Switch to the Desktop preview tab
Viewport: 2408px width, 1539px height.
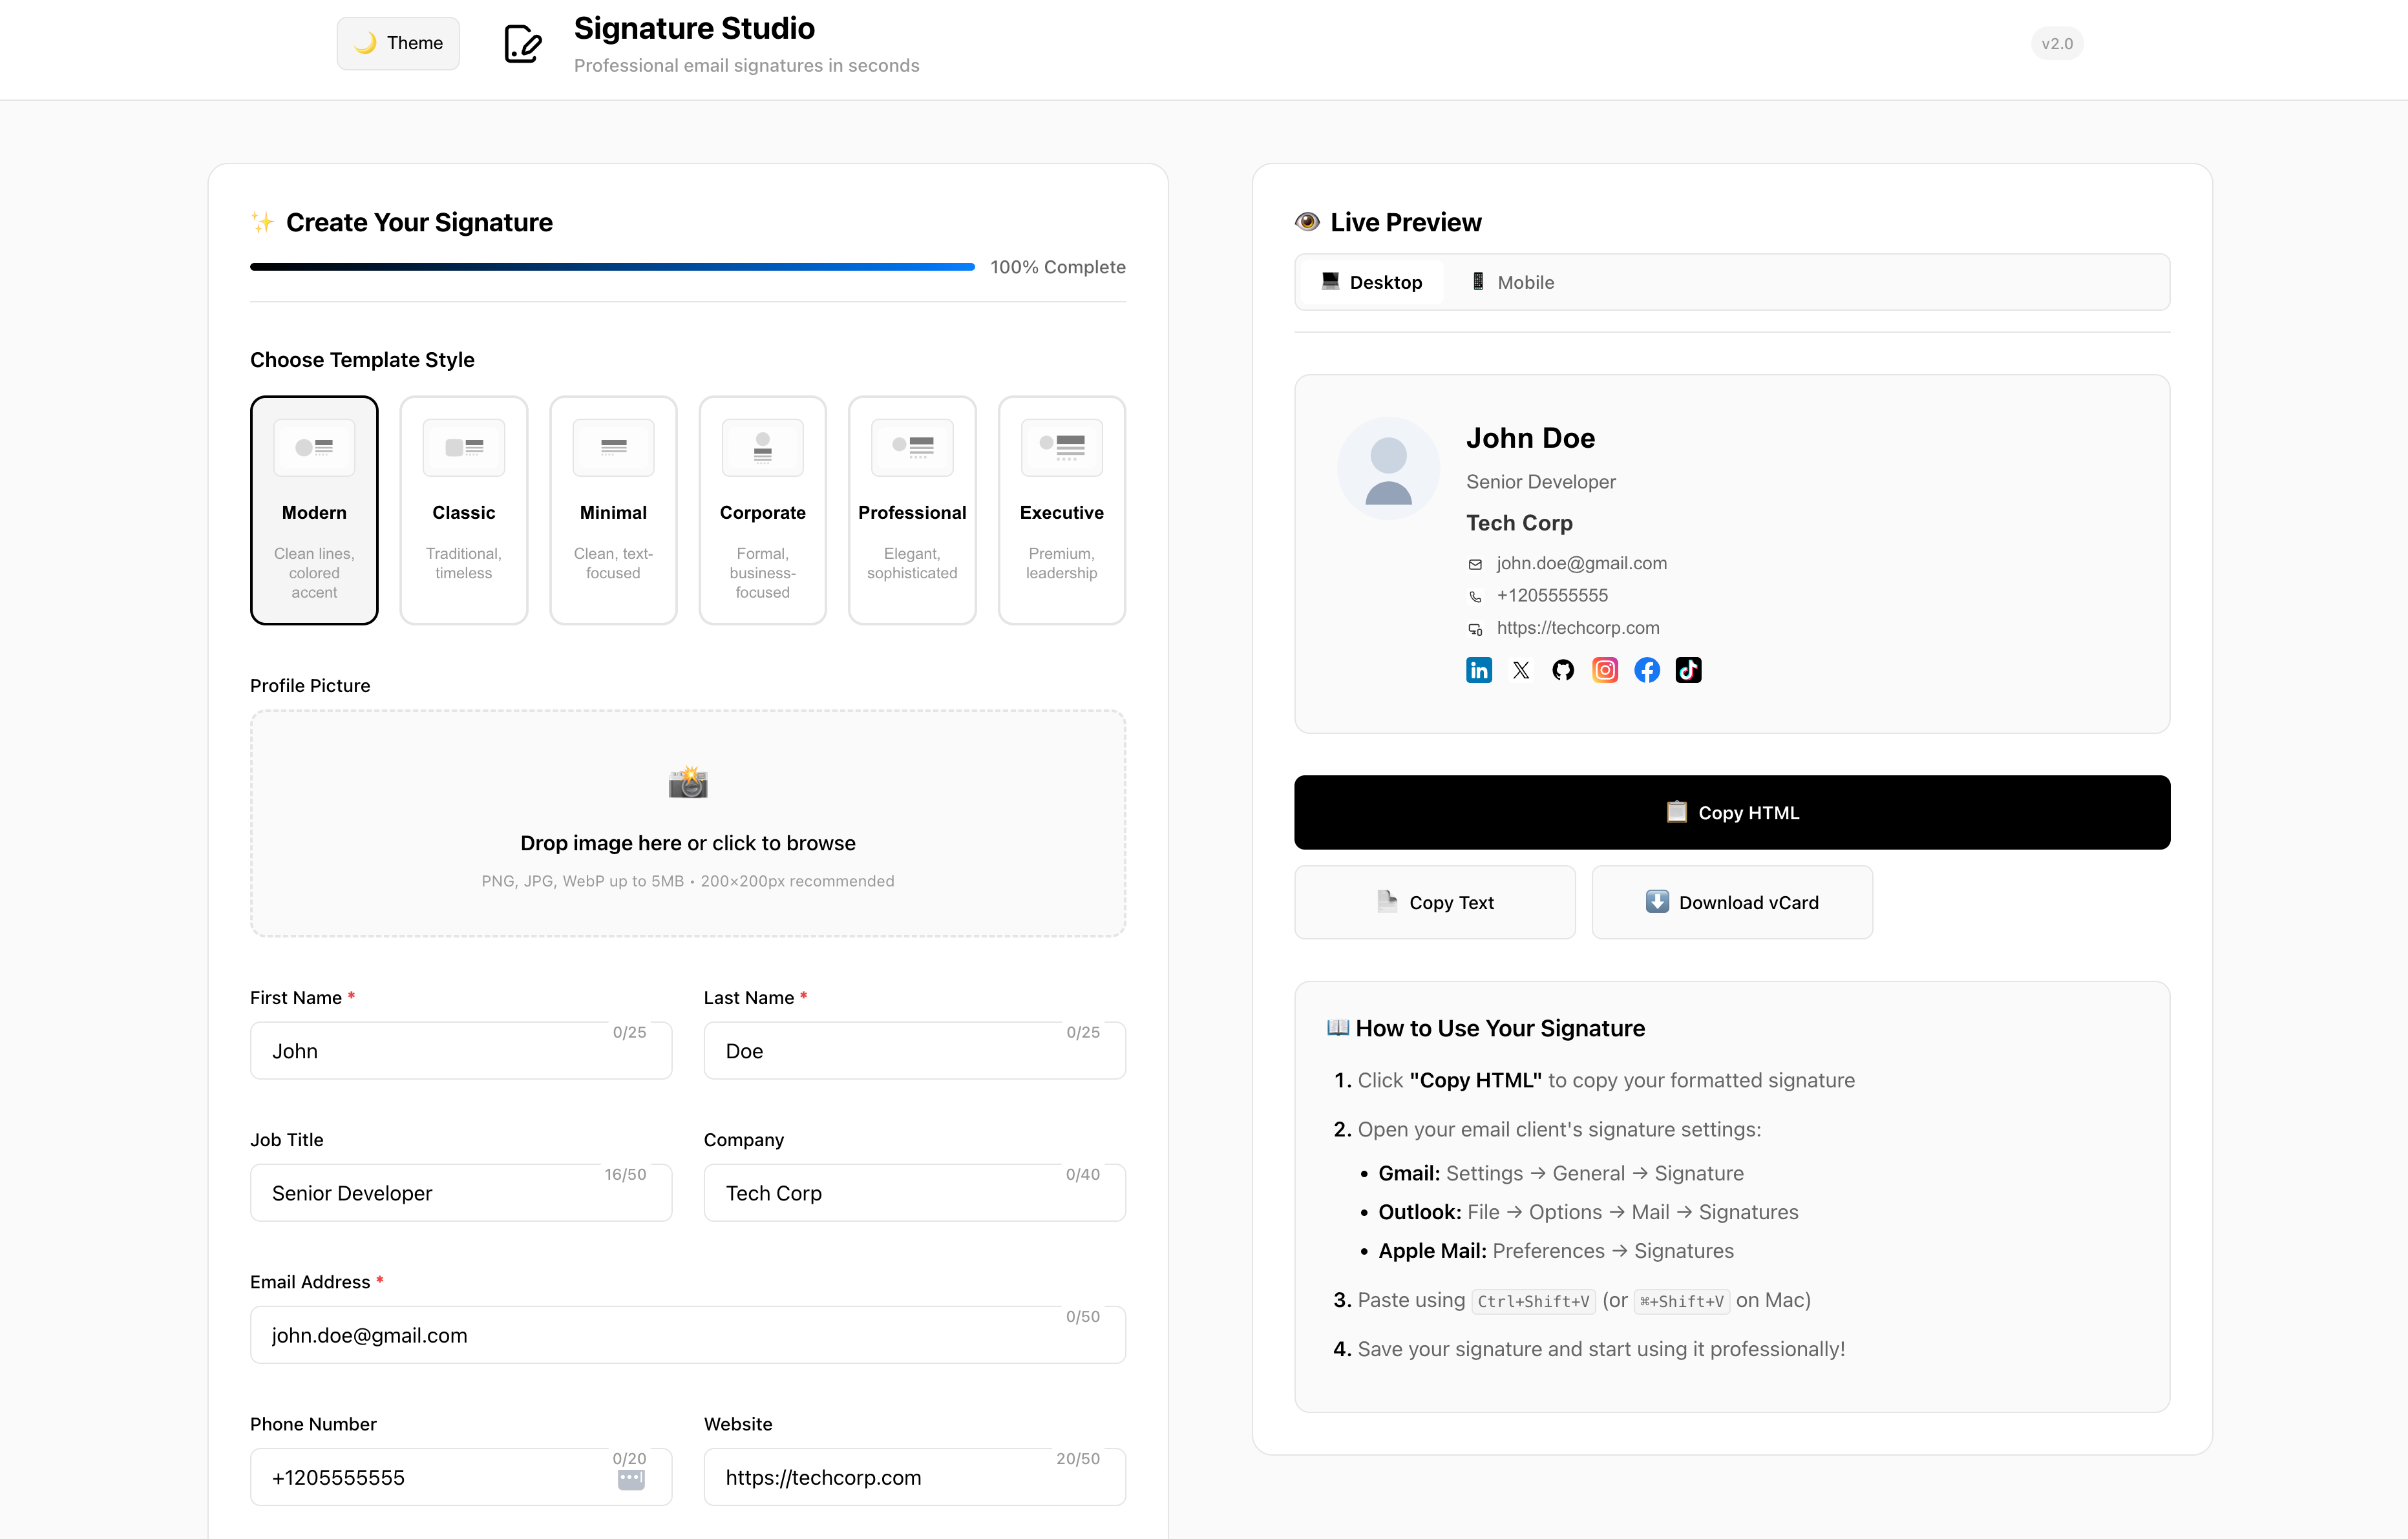[1371, 282]
